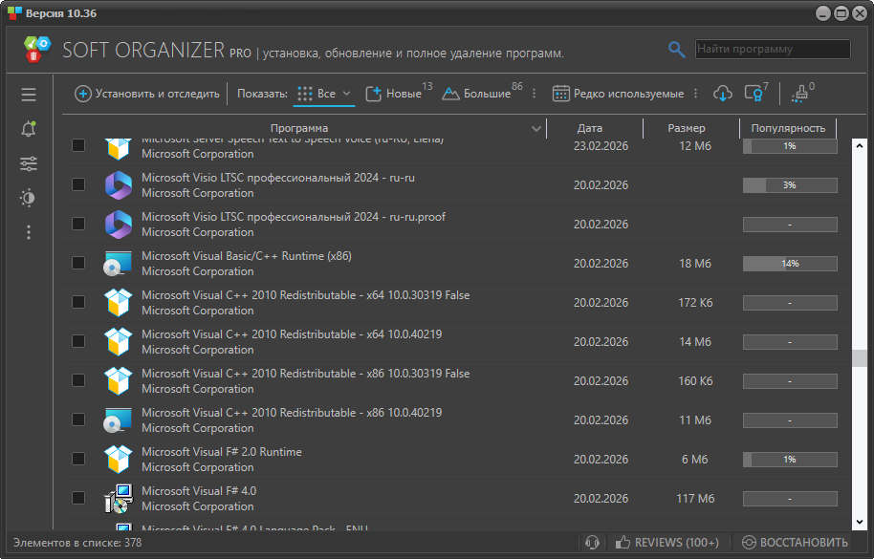
Task: Open sidebar three-dots more options
Action: [29, 232]
